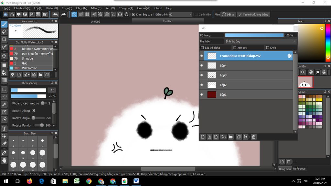The image size is (331, 186).
Task: Click the vertical hue strip
Action: [x=328, y=43]
